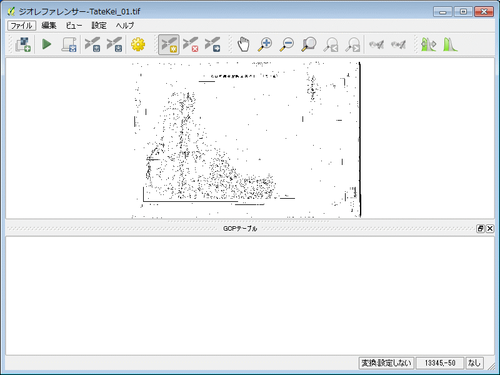Open Transformation Settings with the gear icon
The height and width of the screenshot is (375, 500).
point(137,44)
